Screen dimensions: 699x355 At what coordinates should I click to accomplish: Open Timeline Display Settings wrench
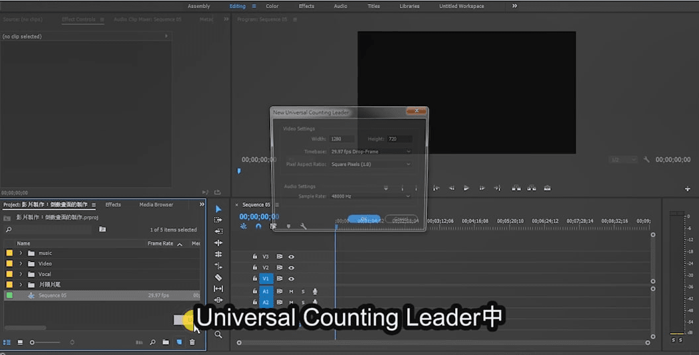[x=304, y=226]
